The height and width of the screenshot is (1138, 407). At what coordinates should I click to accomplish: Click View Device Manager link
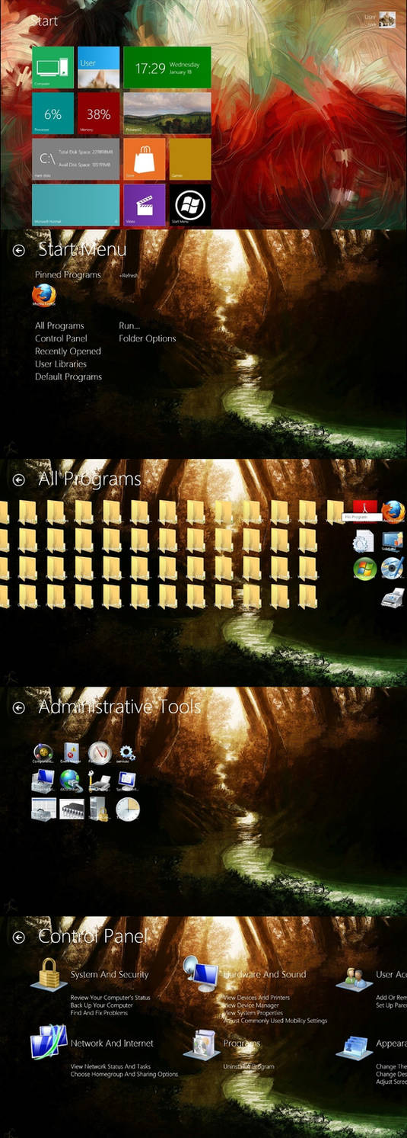[251, 1005]
